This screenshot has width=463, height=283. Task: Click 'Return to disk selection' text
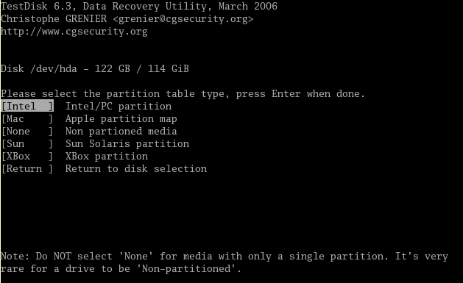click(136, 169)
